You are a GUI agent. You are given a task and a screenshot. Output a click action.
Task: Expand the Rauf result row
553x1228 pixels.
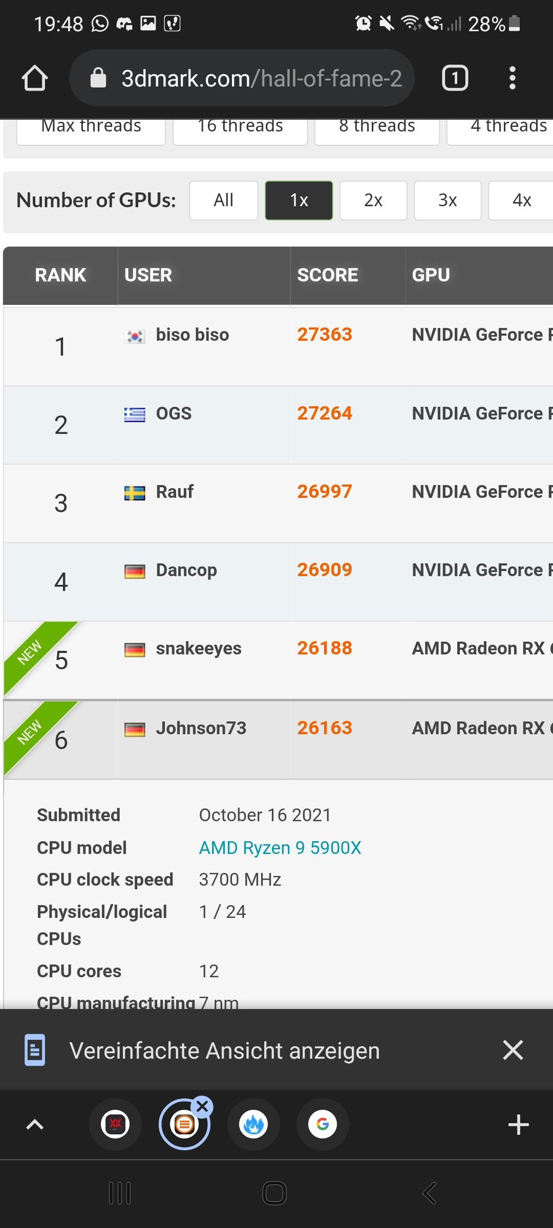click(278, 503)
